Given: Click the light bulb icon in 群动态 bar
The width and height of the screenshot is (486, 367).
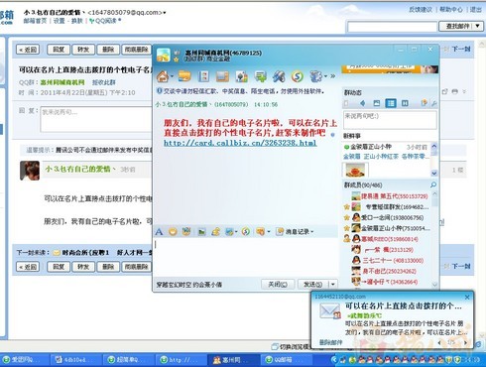Looking at the screenshot, I should point(424,103).
